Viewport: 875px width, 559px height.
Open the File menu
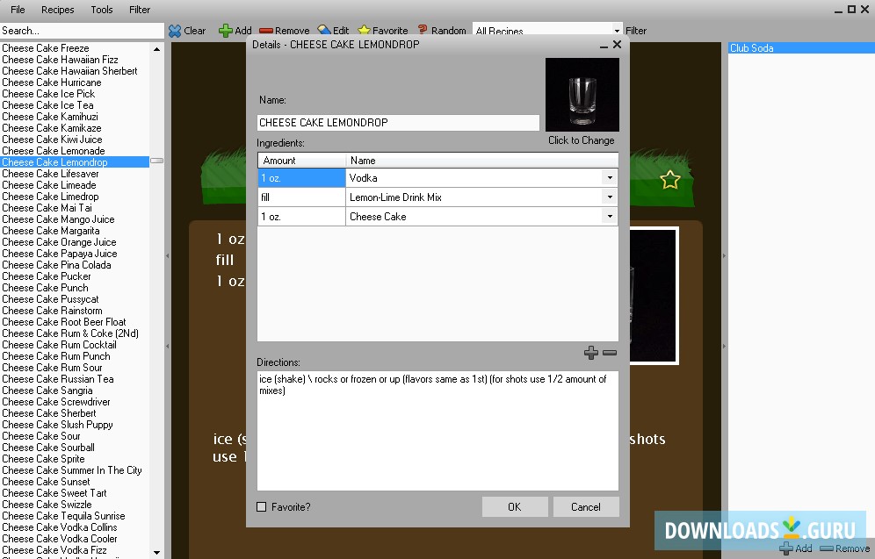pos(18,10)
